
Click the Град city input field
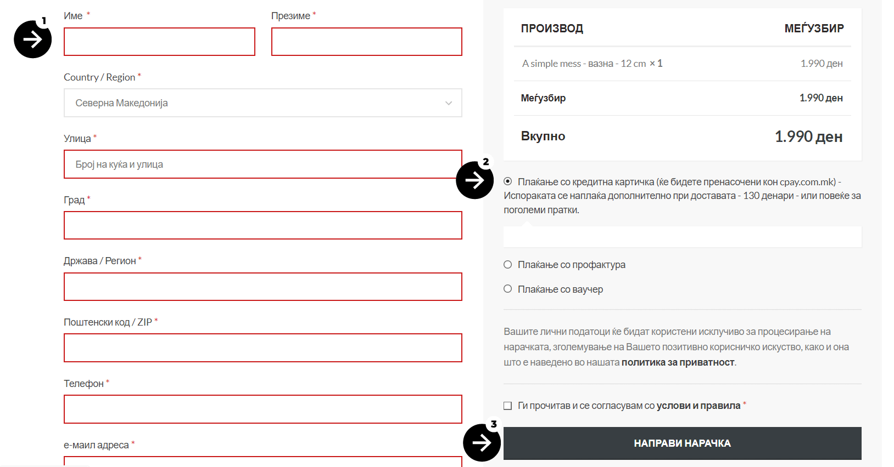[263, 225]
